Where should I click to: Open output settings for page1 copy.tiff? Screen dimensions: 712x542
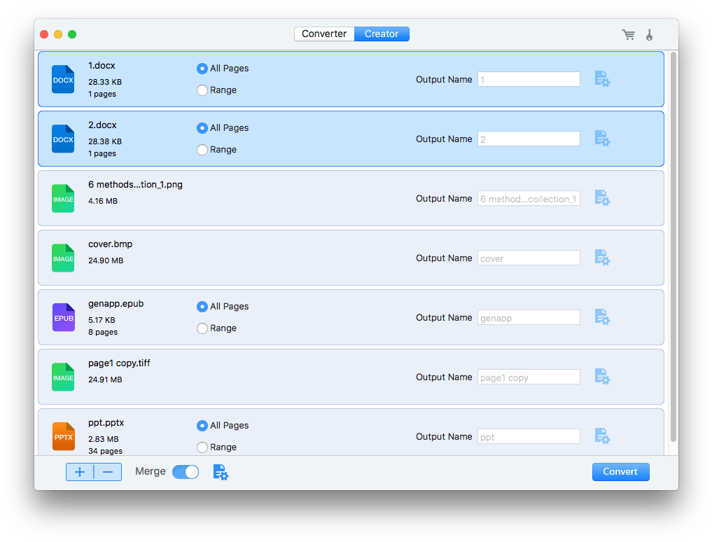pyautogui.click(x=602, y=377)
